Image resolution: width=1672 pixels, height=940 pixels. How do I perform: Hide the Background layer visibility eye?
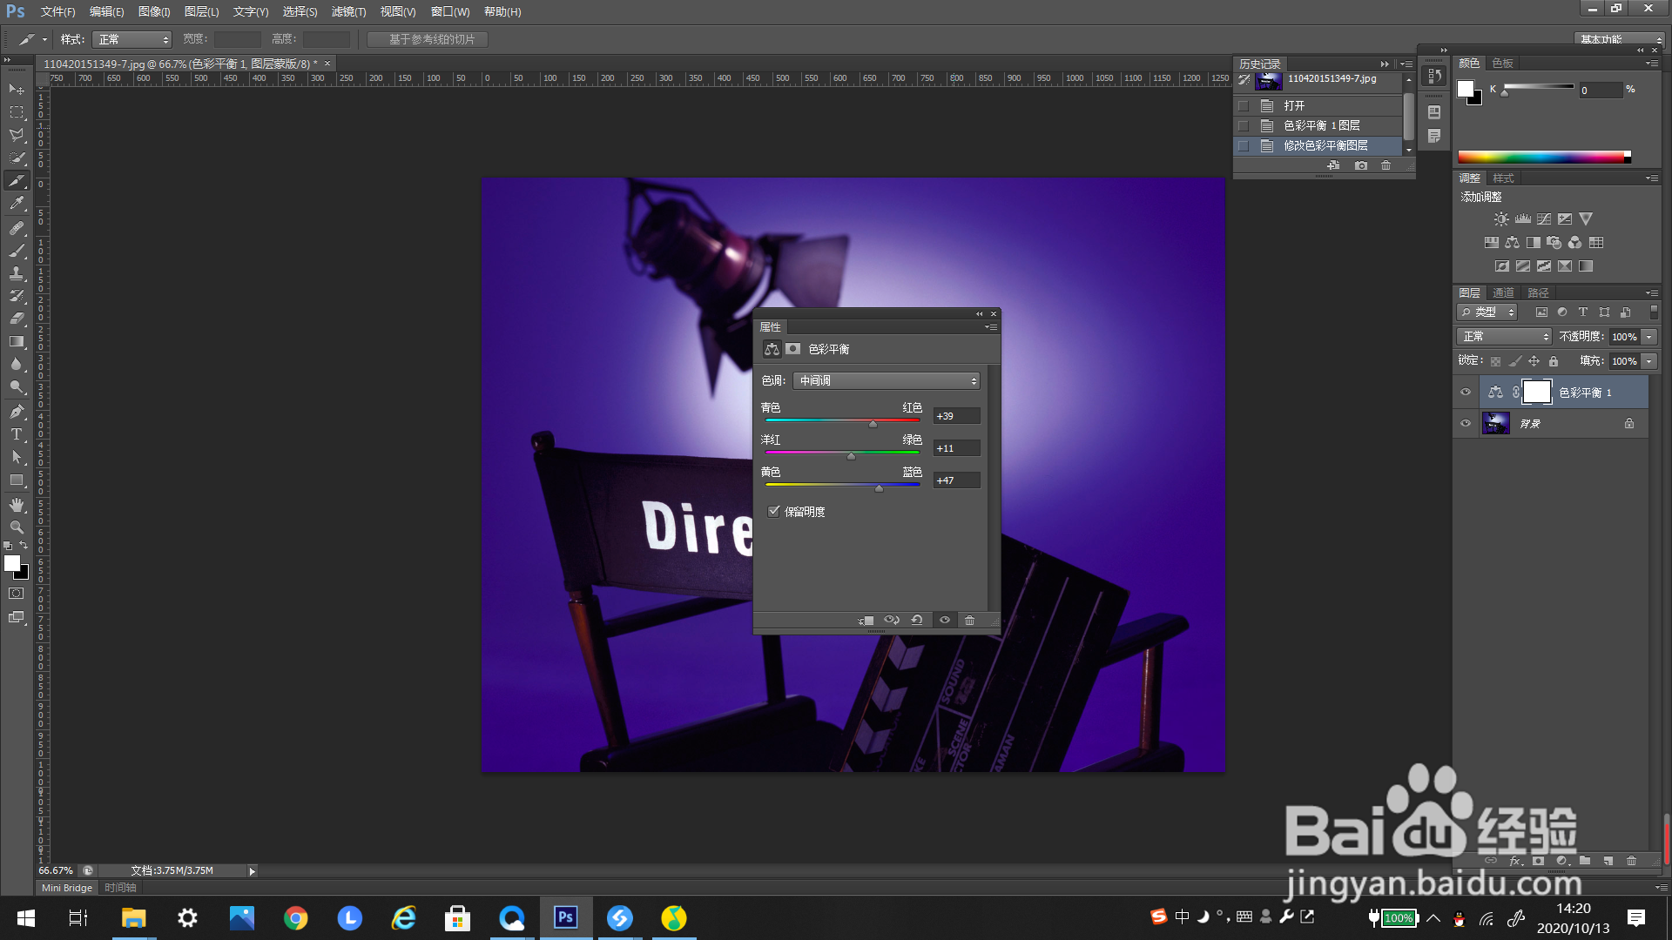1466,424
